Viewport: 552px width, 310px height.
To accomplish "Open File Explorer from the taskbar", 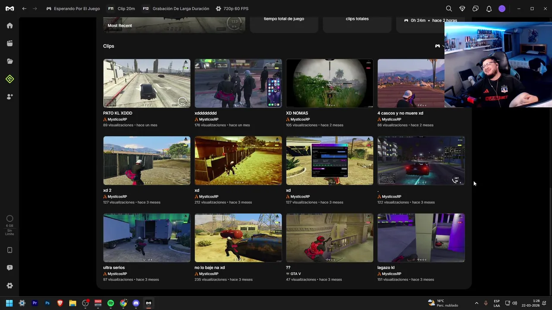I will tap(72, 303).
